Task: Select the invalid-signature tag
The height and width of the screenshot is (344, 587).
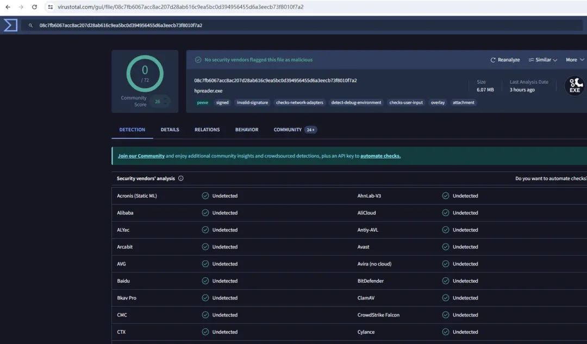Action: coord(252,103)
